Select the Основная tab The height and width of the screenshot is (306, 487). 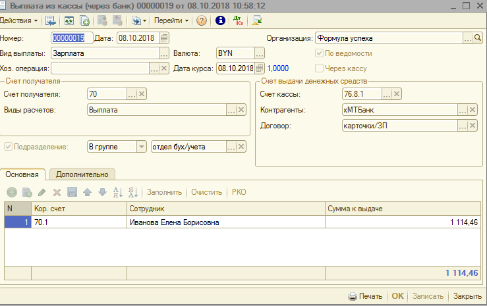pyautogui.click(x=23, y=174)
